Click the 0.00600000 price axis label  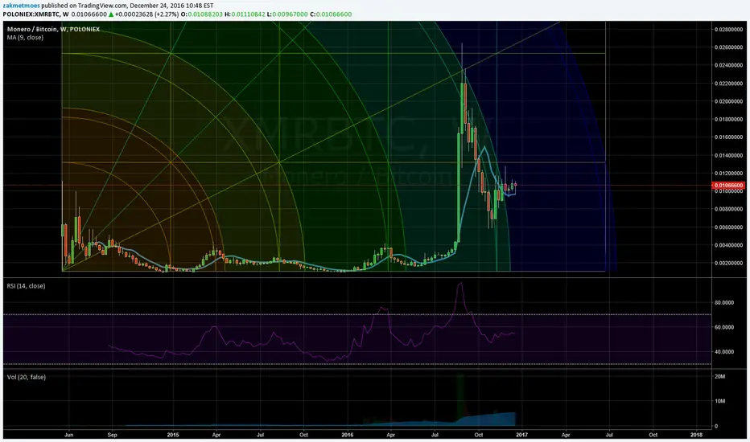[729, 227]
